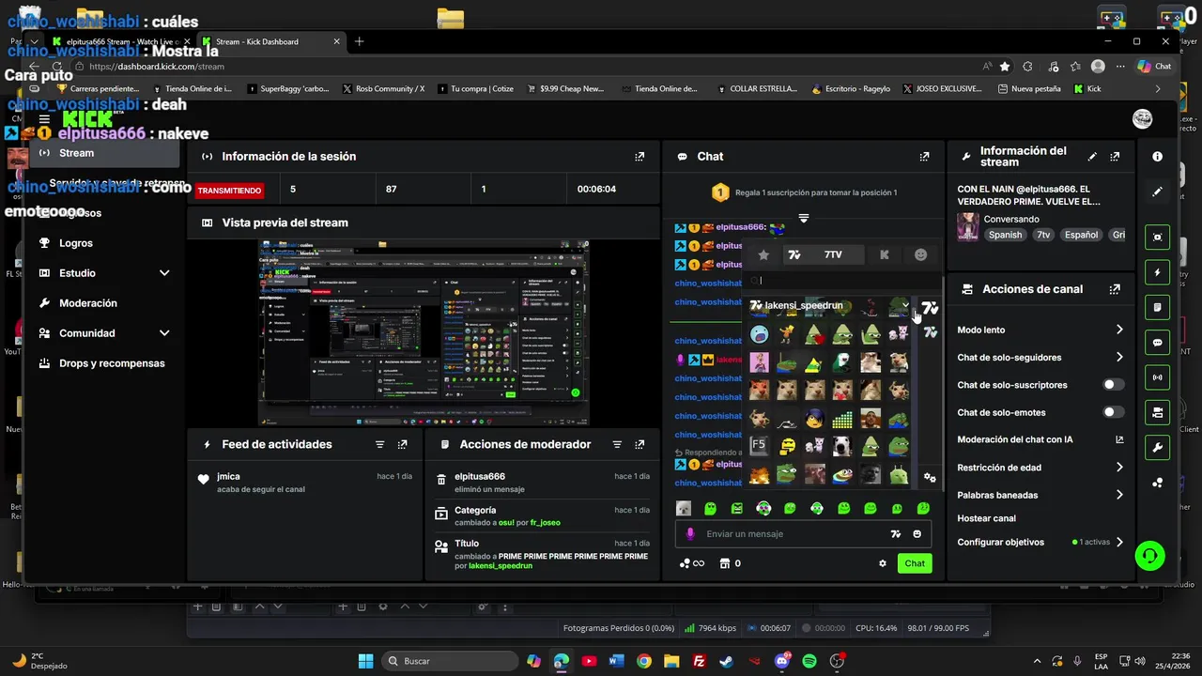Pop out Información del stream panel
The height and width of the screenshot is (676, 1202).
pos(1115,157)
